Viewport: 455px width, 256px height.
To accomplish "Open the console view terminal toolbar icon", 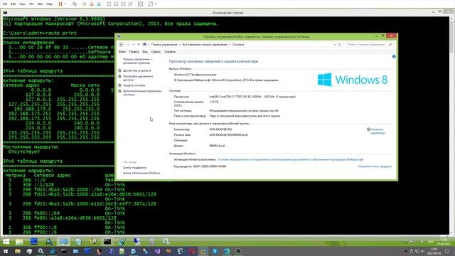I will [x=141, y=4].
